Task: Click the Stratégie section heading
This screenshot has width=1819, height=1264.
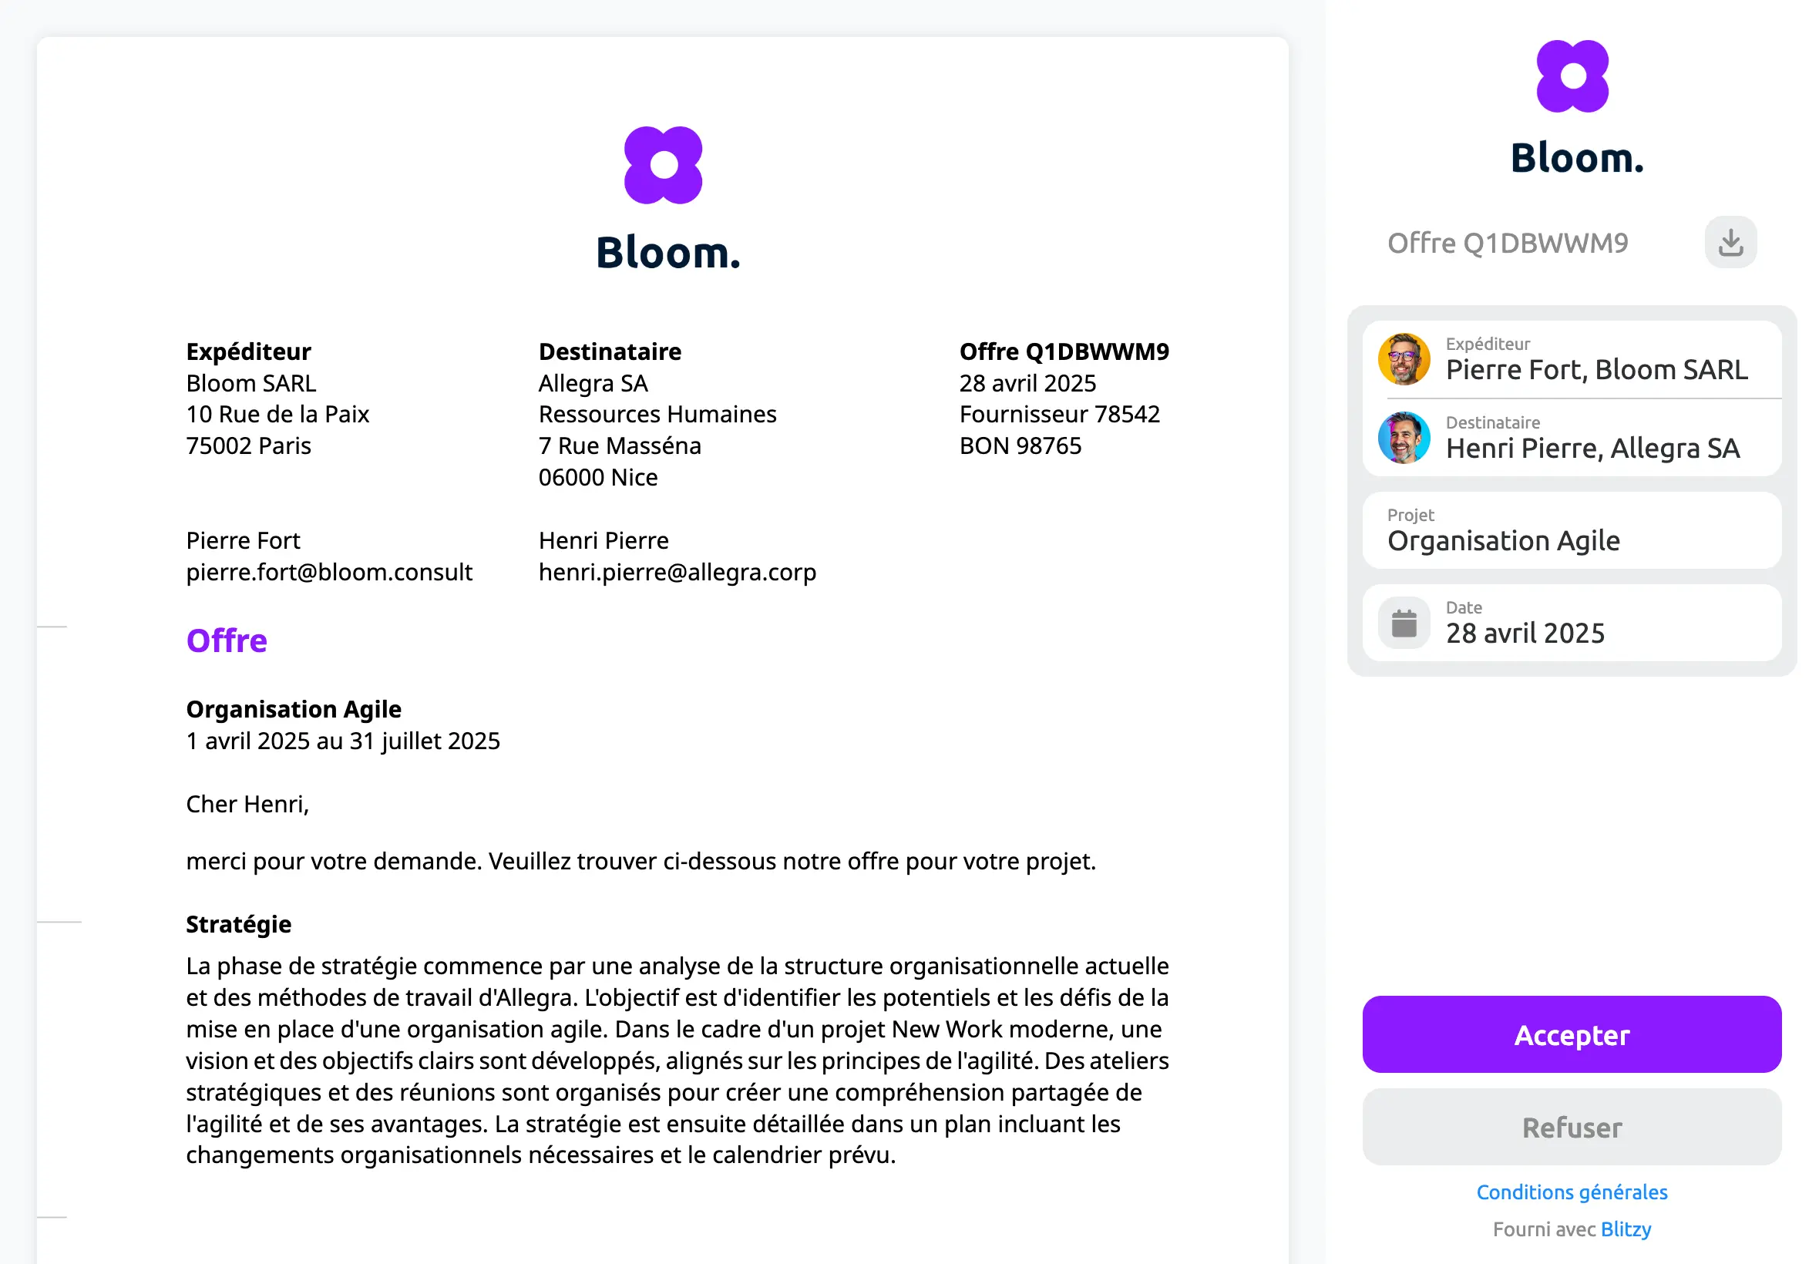Action: pyautogui.click(x=238, y=924)
